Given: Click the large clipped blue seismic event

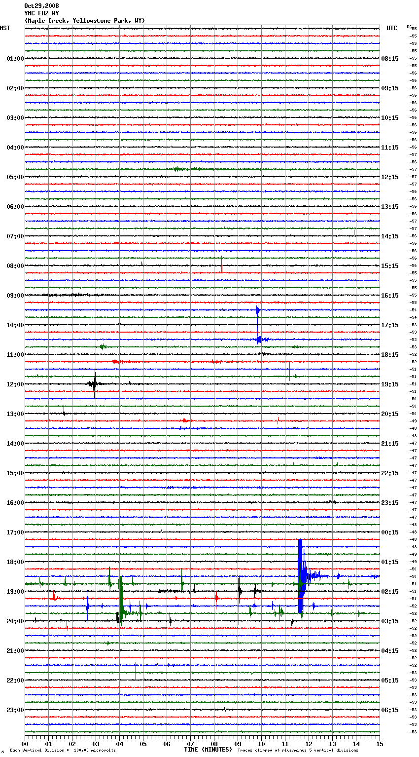Looking at the screenshot, I should (301, 576).
